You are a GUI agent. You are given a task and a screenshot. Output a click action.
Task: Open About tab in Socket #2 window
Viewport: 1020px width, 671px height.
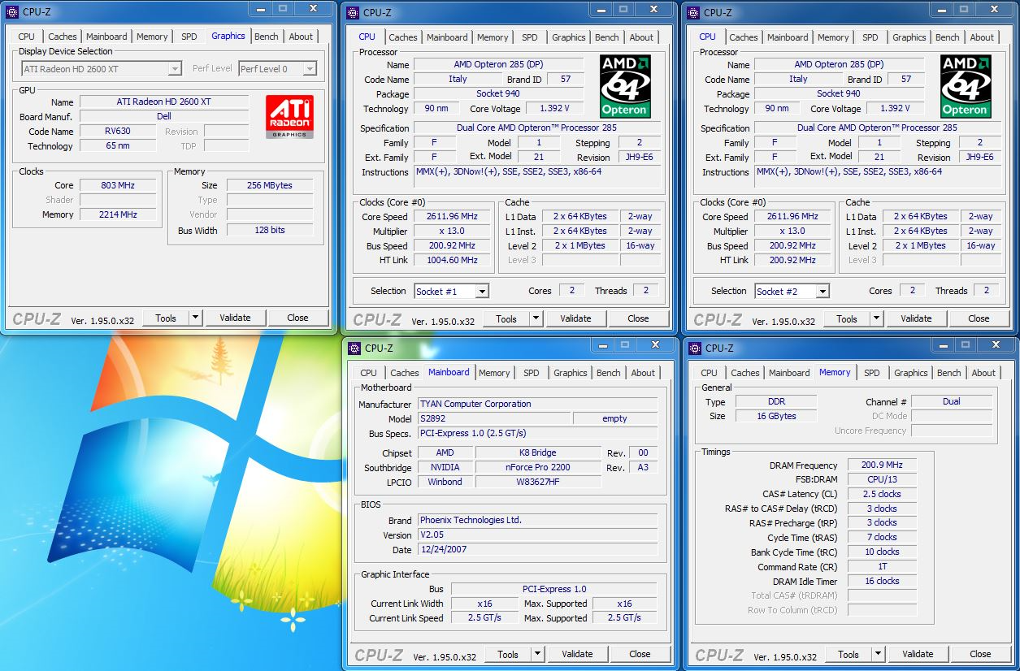click(982, 37)
